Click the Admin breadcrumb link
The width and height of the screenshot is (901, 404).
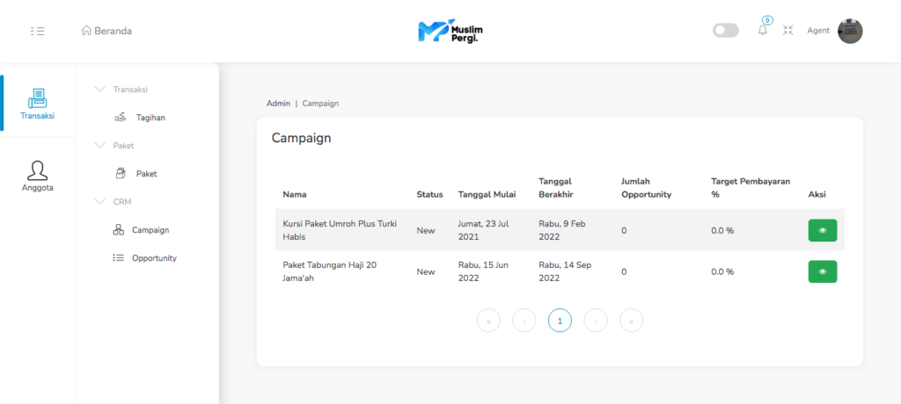[x=278, y=104]
